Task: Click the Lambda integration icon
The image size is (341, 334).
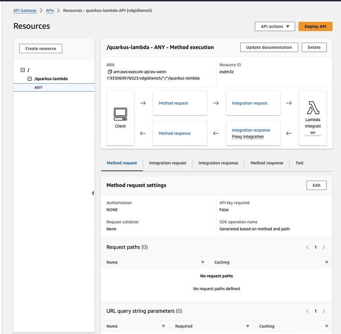Action: coord(313,108)
